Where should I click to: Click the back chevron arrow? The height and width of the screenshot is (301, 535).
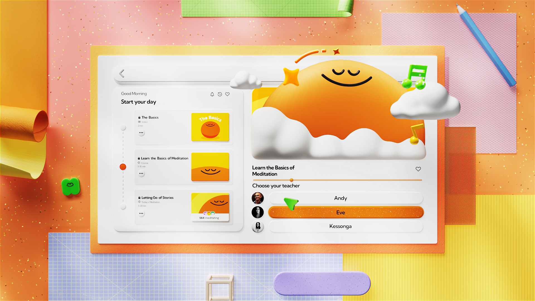[x=121, y=74]
